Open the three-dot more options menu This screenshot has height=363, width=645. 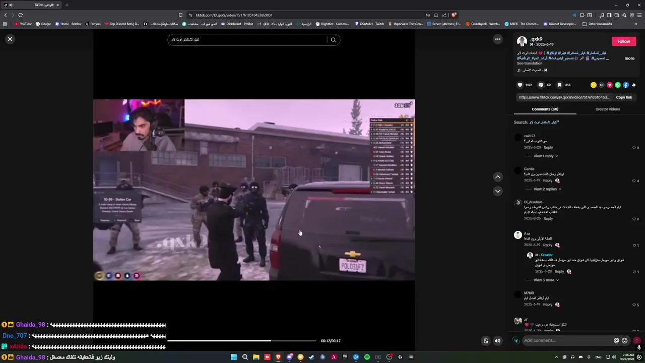pyautogui.click(x=498, y=39)
